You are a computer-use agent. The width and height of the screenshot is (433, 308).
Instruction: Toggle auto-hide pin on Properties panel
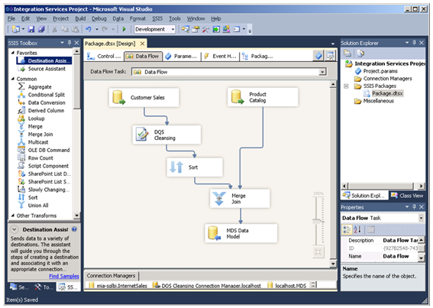click(414, 207)
